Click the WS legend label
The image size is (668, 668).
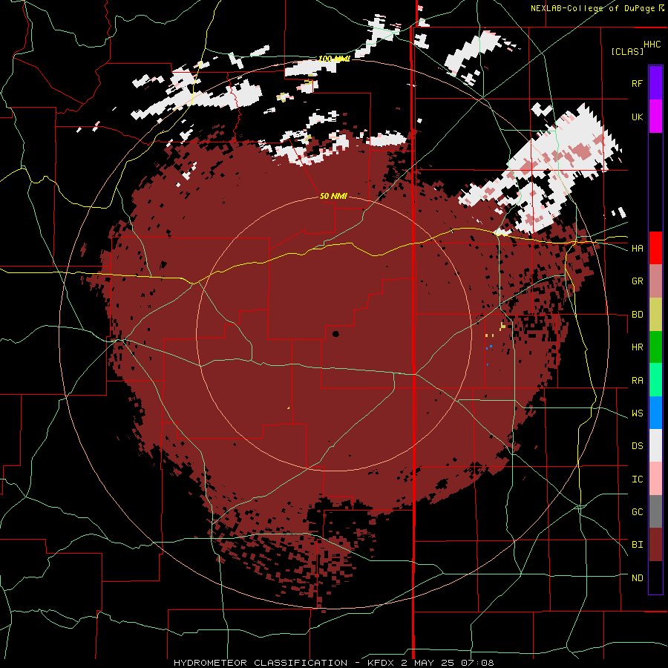point(637,413)
